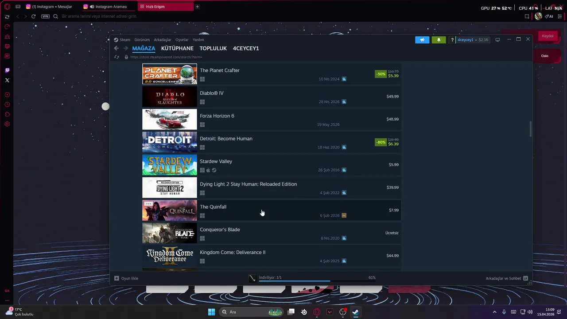The image size is (567, 319).
Task: Click the download progress bar in Steam
Action: 317,281
